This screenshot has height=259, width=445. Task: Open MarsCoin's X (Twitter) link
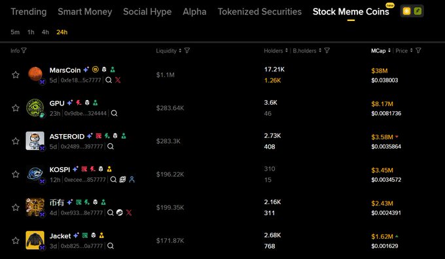pyautogui.click(x=118, y=80)
